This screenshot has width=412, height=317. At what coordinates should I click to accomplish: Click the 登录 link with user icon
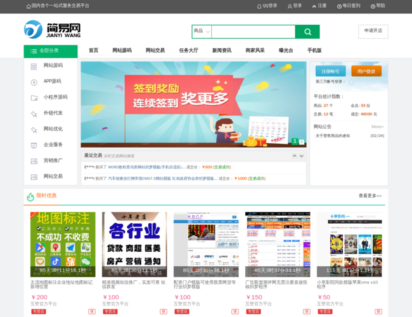(295, 6)
